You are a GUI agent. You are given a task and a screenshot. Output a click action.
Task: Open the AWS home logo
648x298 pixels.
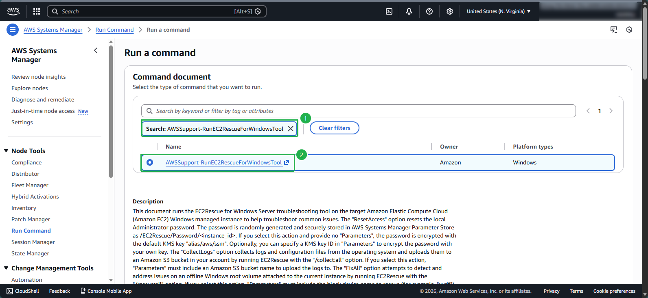[x=13, y=11]
